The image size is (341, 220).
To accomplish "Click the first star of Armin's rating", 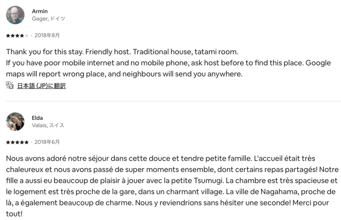I will tap(8, 36).
